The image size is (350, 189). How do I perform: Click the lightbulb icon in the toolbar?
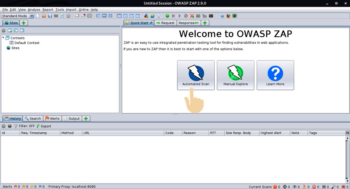click(x=159, y=16)
